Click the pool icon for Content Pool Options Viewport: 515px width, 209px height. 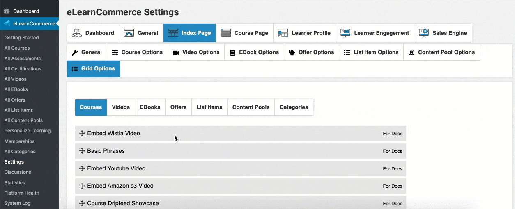412,52
